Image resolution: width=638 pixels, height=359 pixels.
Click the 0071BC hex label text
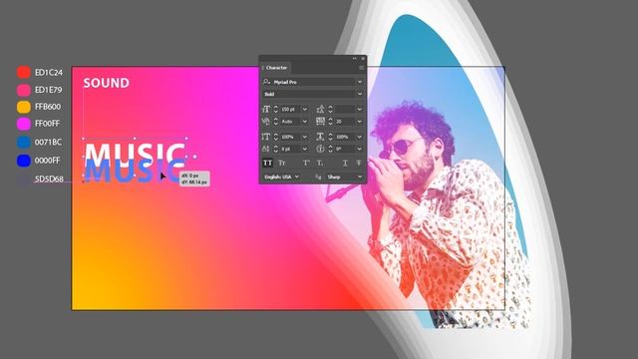click(48, 142)
